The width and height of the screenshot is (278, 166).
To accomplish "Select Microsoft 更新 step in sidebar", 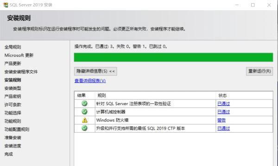I will click(x=19, y=55).
